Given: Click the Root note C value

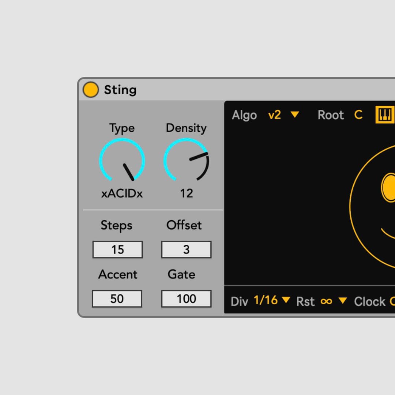Looking at the screenshot, I should (x=358, y=115).
